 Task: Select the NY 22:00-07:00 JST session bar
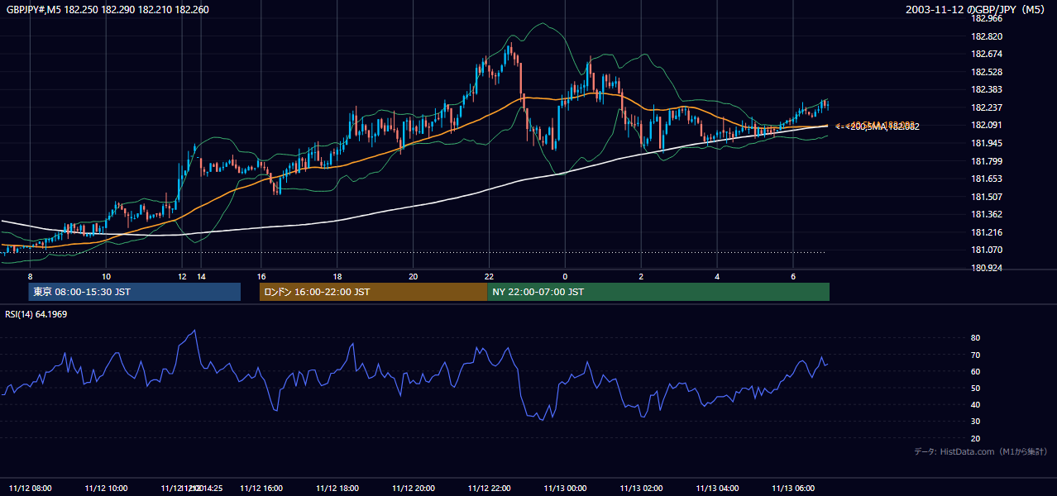(x=658, y=292)
